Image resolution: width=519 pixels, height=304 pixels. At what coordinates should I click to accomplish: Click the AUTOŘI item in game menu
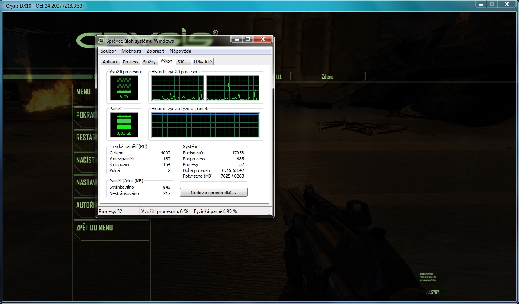[x=85, y=205]
